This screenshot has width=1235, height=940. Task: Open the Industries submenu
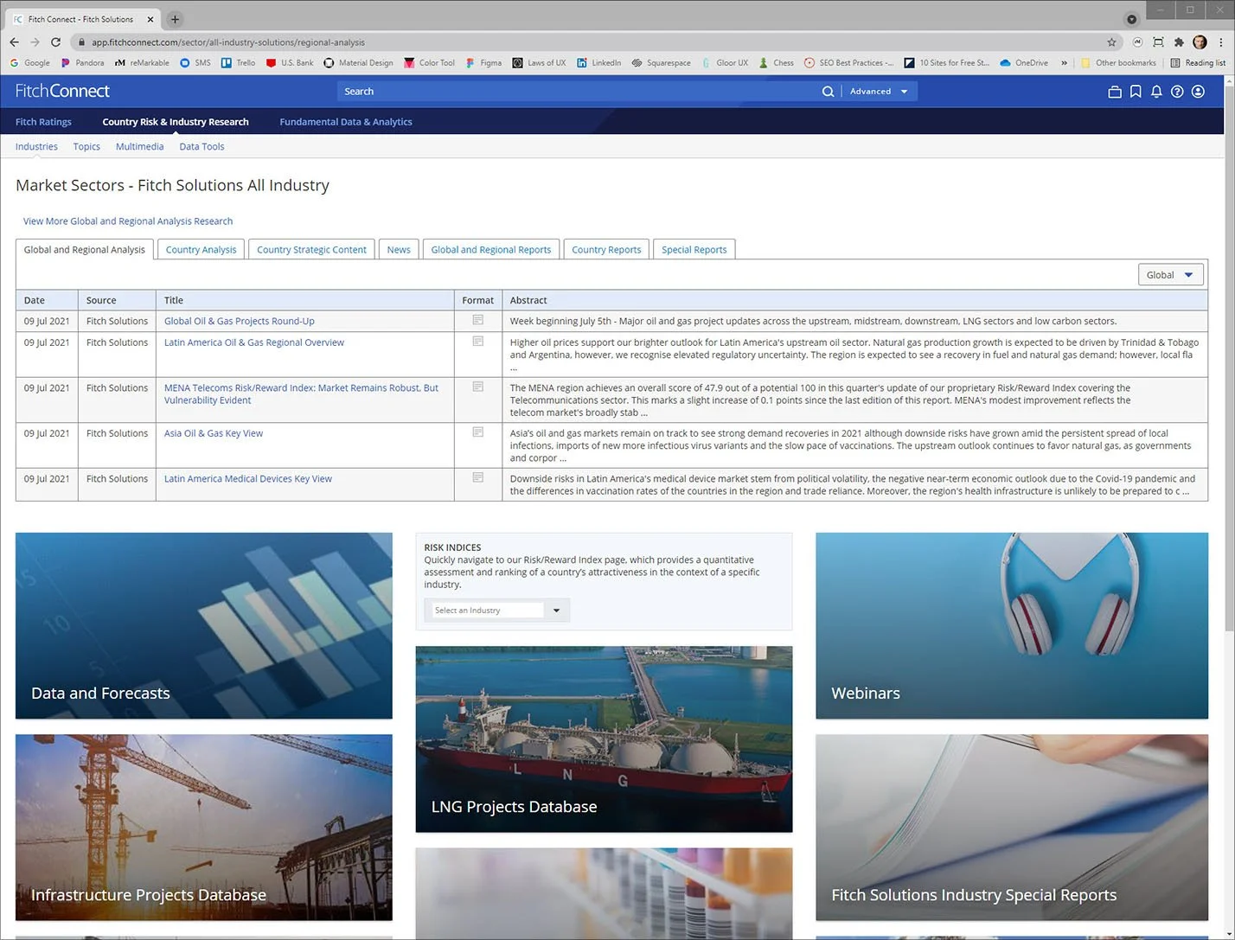point(36,146)
